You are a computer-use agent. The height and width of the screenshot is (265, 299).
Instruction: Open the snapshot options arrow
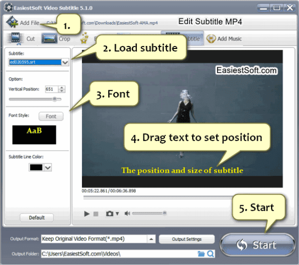pos(118,214)
